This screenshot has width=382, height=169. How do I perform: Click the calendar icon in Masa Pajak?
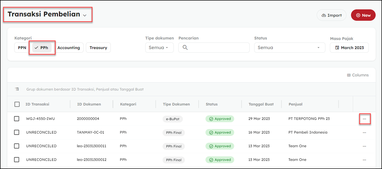pyautogui.click(x=337, y=48)
